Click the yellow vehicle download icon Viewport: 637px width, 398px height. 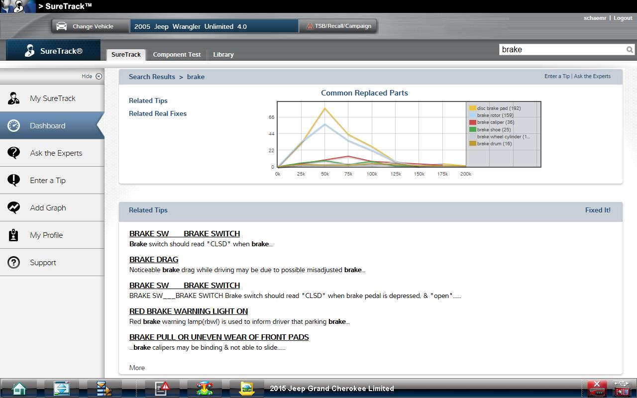point(246,388)
